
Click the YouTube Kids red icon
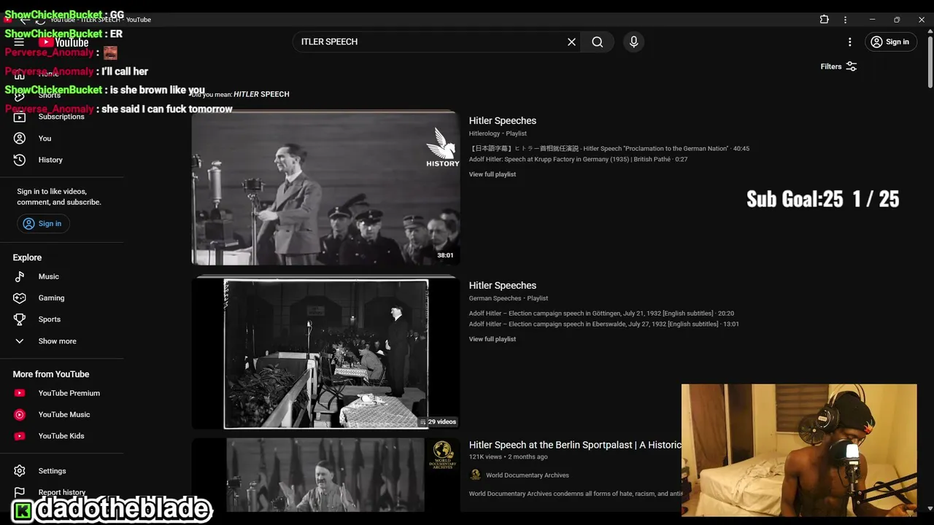pyautogui.click(x=20, y=436)
